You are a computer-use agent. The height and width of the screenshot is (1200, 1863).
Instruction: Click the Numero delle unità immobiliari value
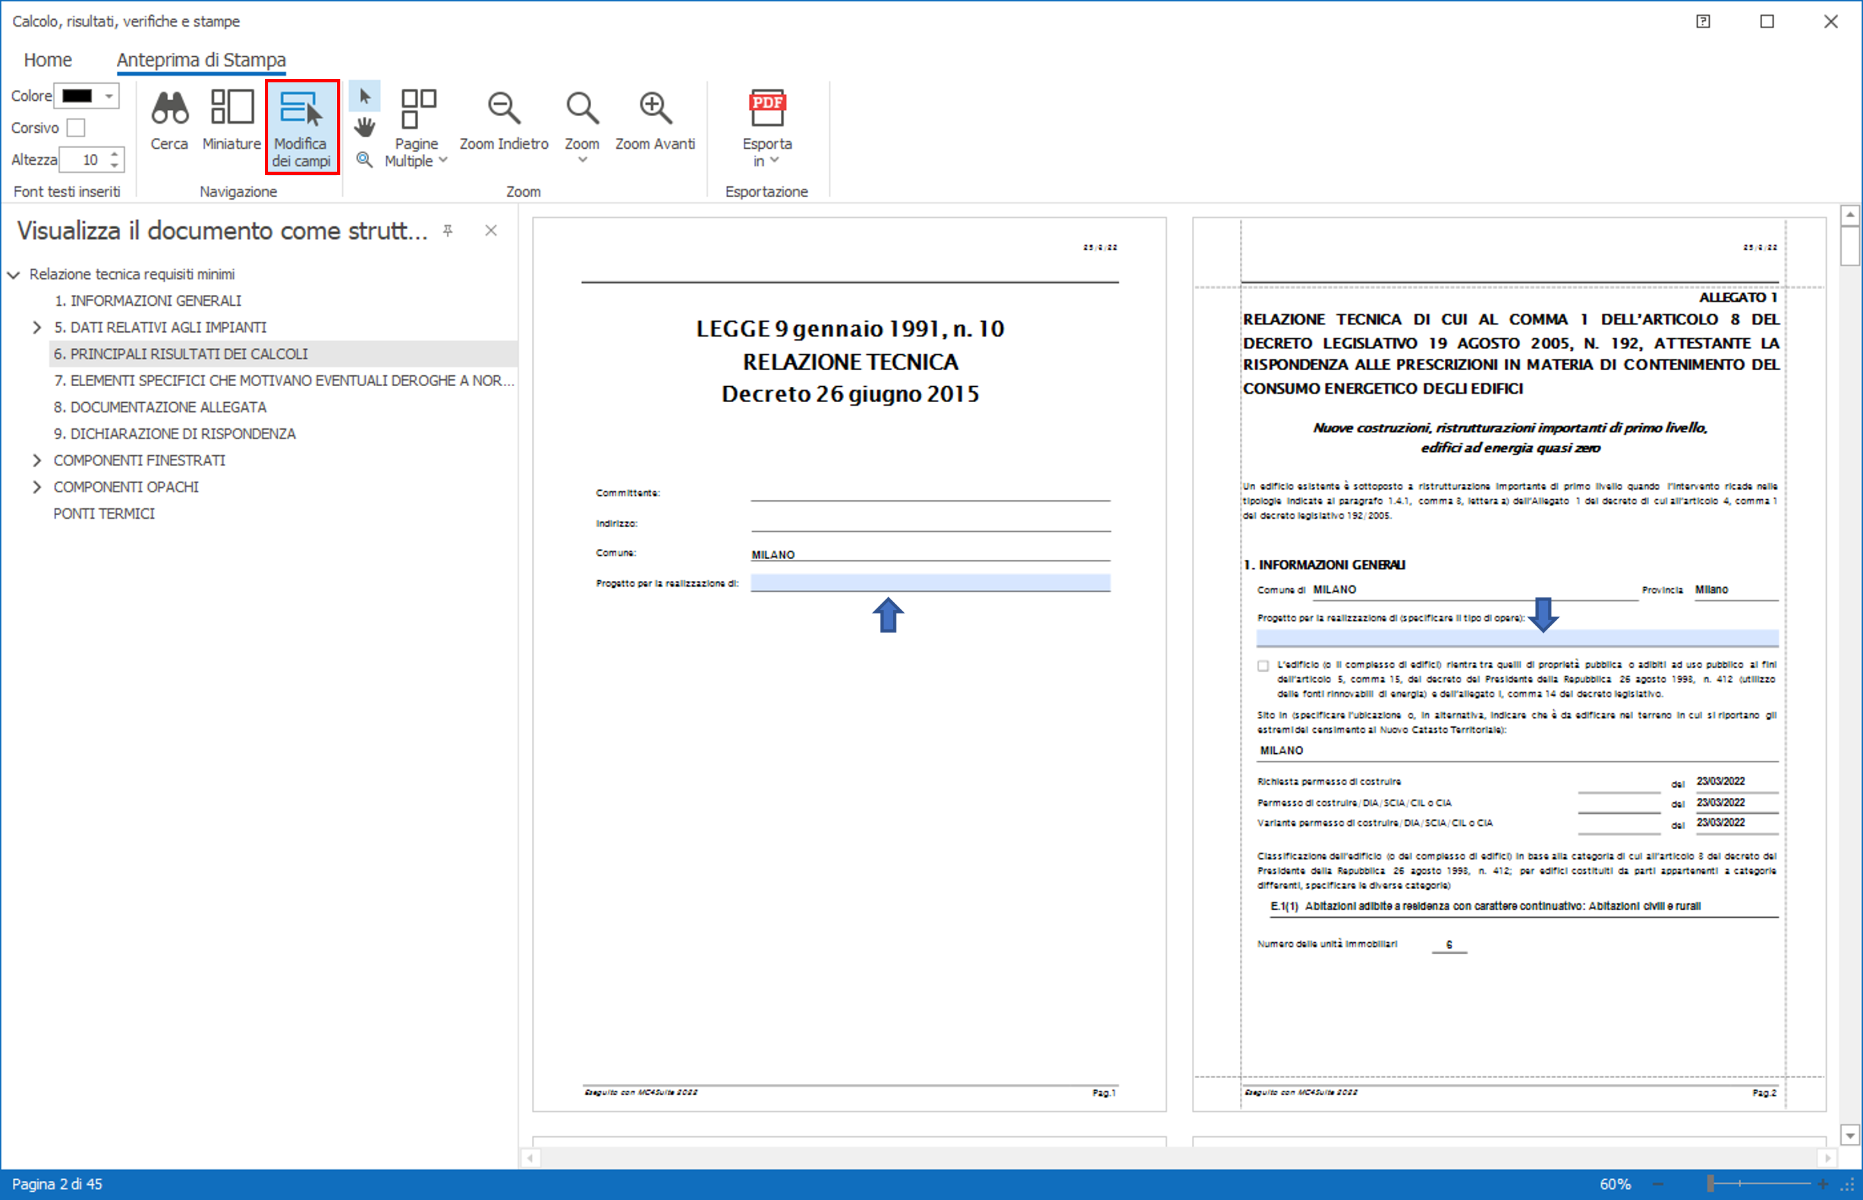(x=1449, y=945)
